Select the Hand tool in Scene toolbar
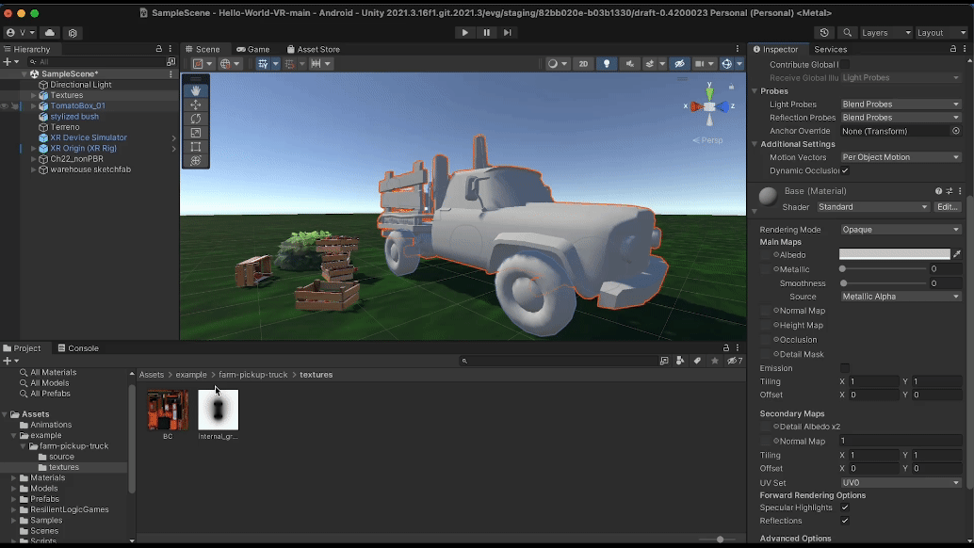 click(196, 91)
